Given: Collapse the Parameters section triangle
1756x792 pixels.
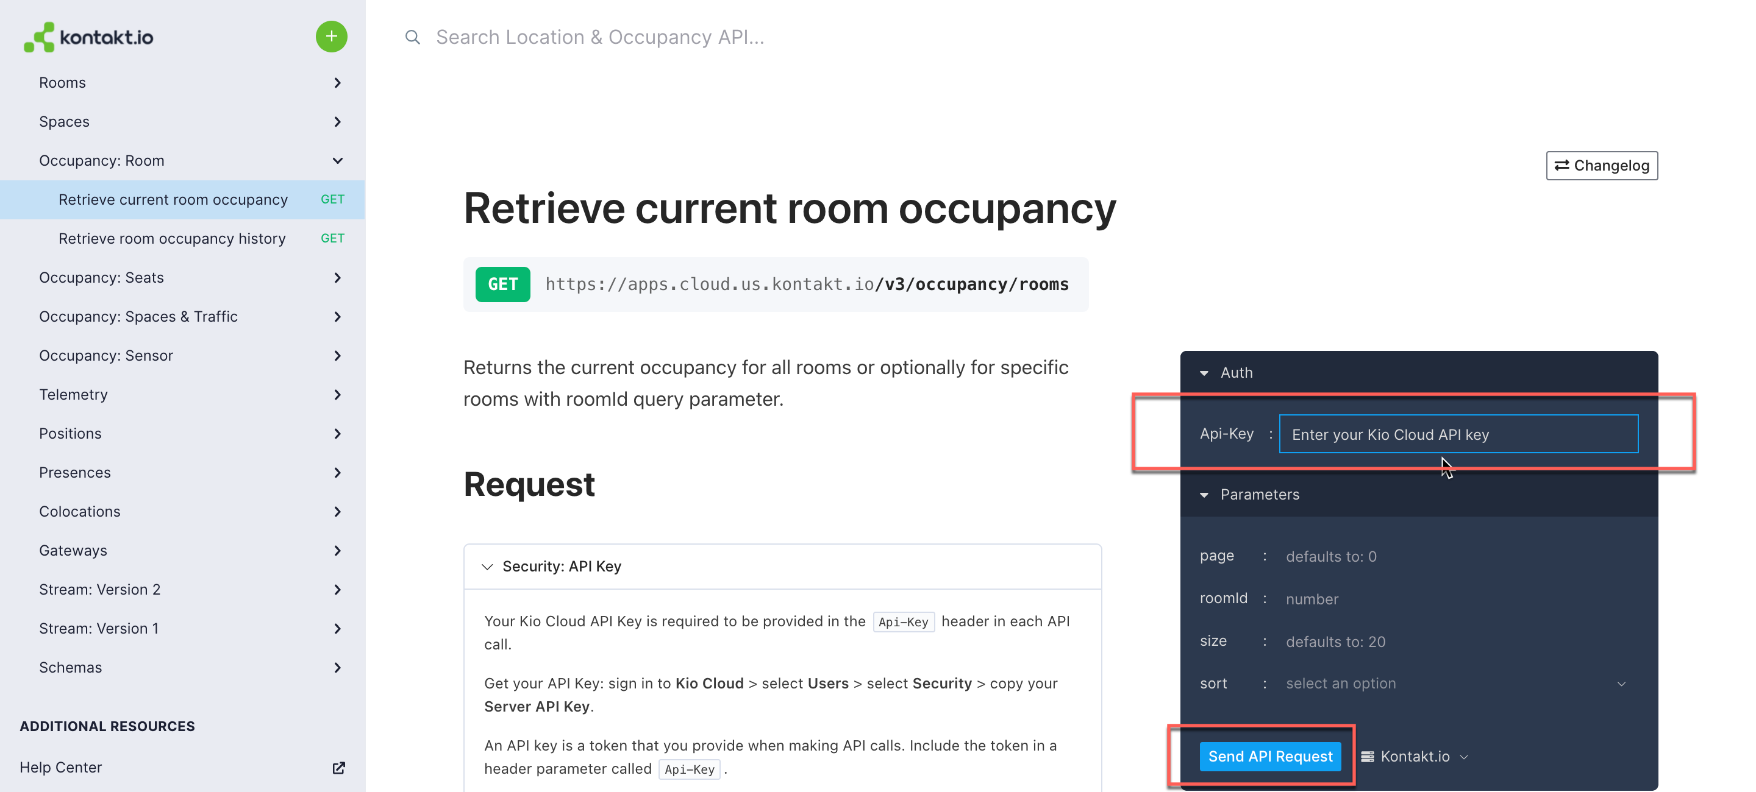Looking at the screenshot, I should tap(1205, 495).
